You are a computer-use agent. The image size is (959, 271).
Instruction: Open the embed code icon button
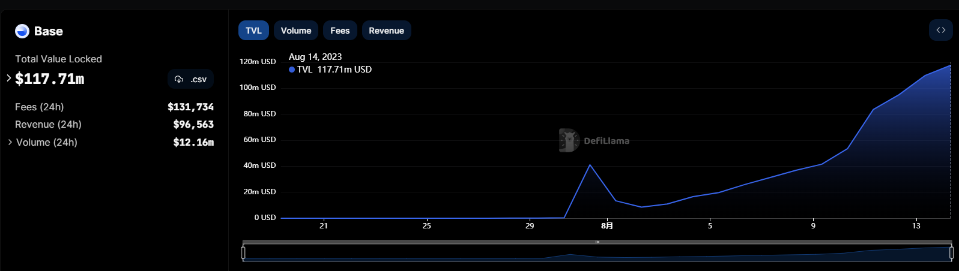coord(940,31)
